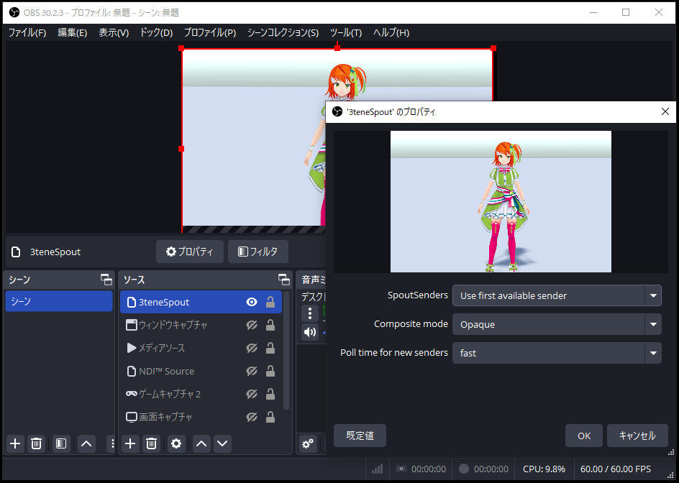Select the NDI™ Source row

[x=201, y=371]
